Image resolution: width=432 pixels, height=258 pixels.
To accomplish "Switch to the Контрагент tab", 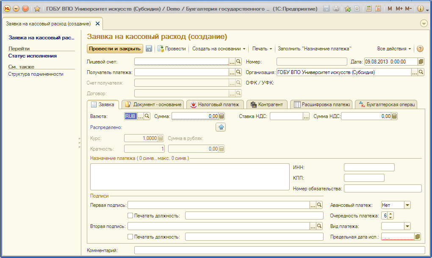I will pos(267,104).
